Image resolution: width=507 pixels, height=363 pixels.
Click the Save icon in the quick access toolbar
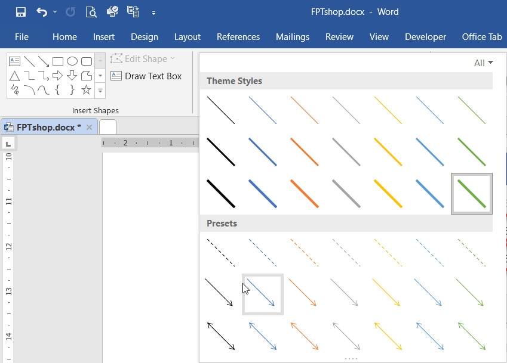pyautogui.click(x=21, y=13)
